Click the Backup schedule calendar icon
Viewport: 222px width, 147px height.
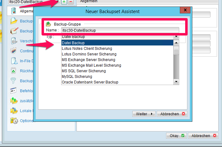coord(14,31)
